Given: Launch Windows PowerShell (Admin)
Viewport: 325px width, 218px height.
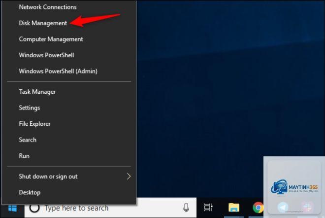Looking at the screenshot, I should (69, 71).
